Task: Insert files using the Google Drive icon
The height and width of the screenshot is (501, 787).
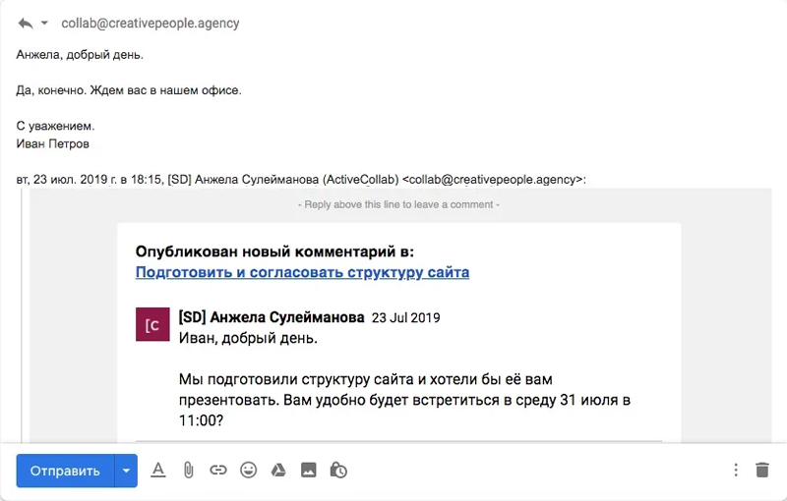Action: pyautogui.click(x=278, y=471)
